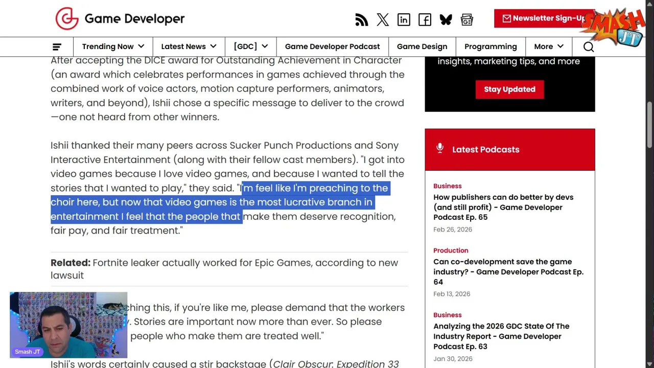Visit the X (Twitter) social icon
The width and height of the screenshot is (654, 368).
pyautogui.click(x=383, y=19)
